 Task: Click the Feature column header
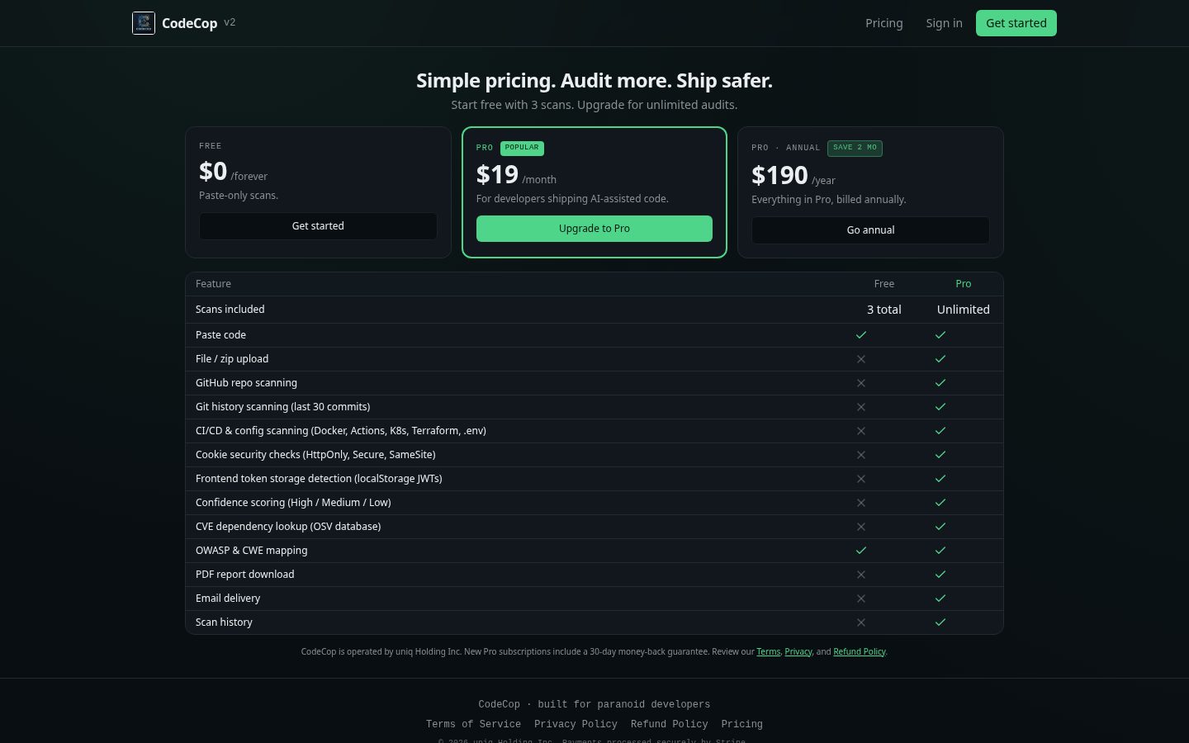213,284
